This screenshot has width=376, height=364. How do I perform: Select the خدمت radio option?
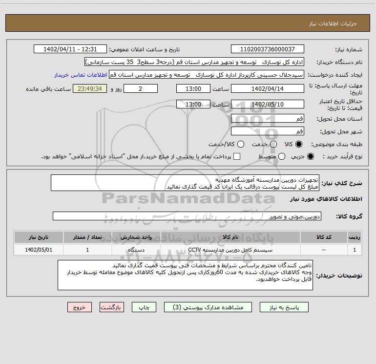click(x=273, y=144)
